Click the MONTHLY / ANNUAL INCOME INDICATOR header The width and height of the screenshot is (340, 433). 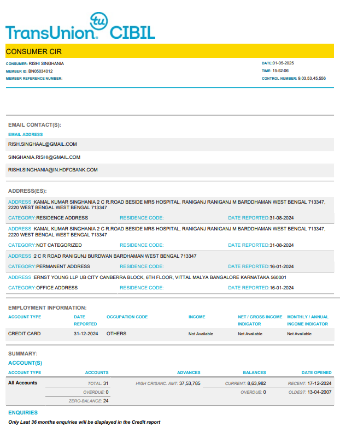[x=308, y=321]
